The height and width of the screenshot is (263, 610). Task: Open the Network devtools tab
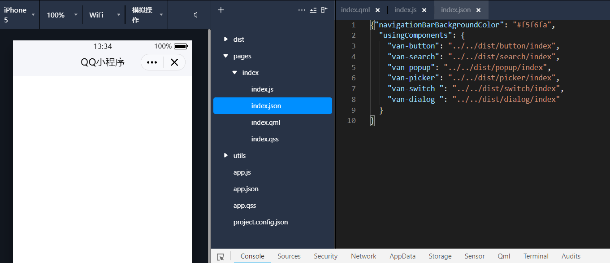tap(363, 256)
